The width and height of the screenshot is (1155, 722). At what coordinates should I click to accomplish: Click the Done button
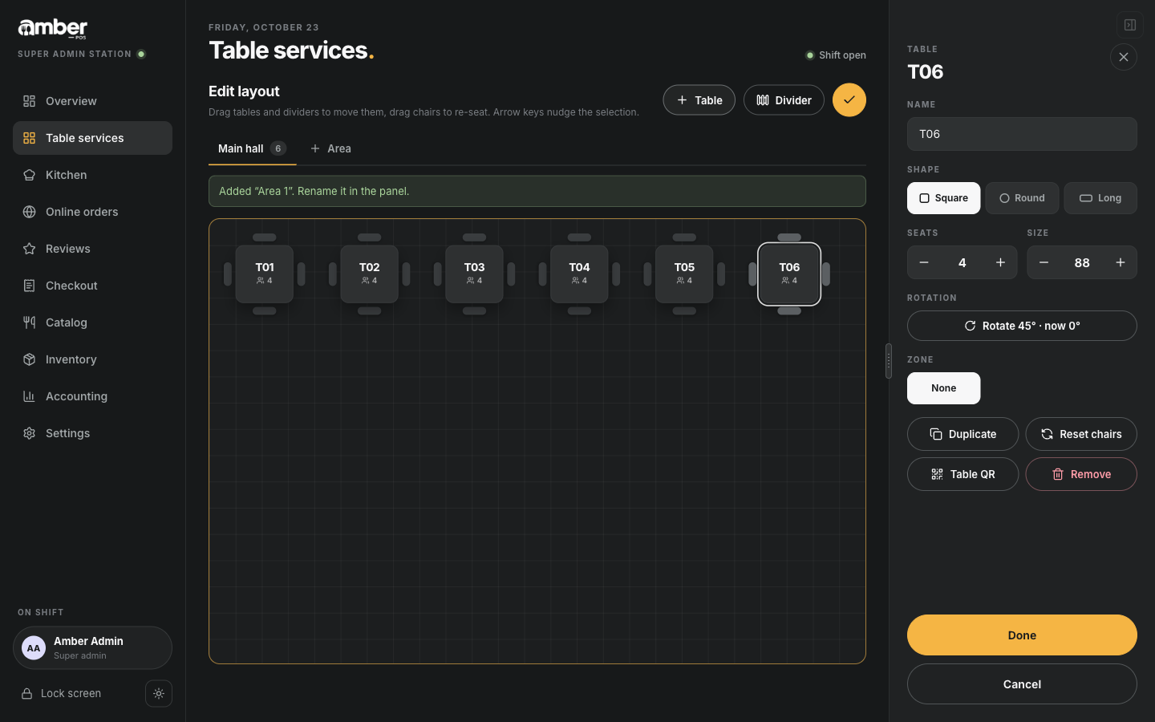coord(1022,635)
